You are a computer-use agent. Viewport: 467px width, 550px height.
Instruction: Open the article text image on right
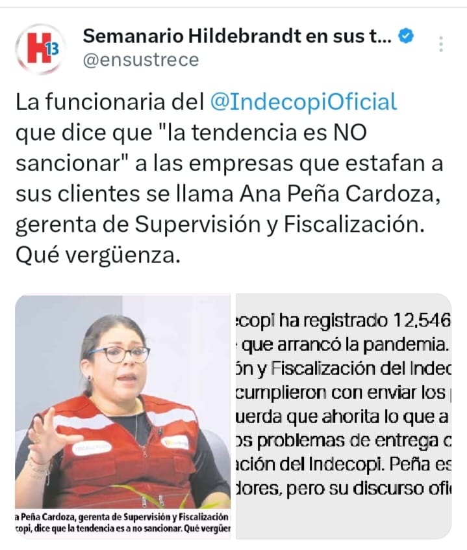click(x=344, y=416)
